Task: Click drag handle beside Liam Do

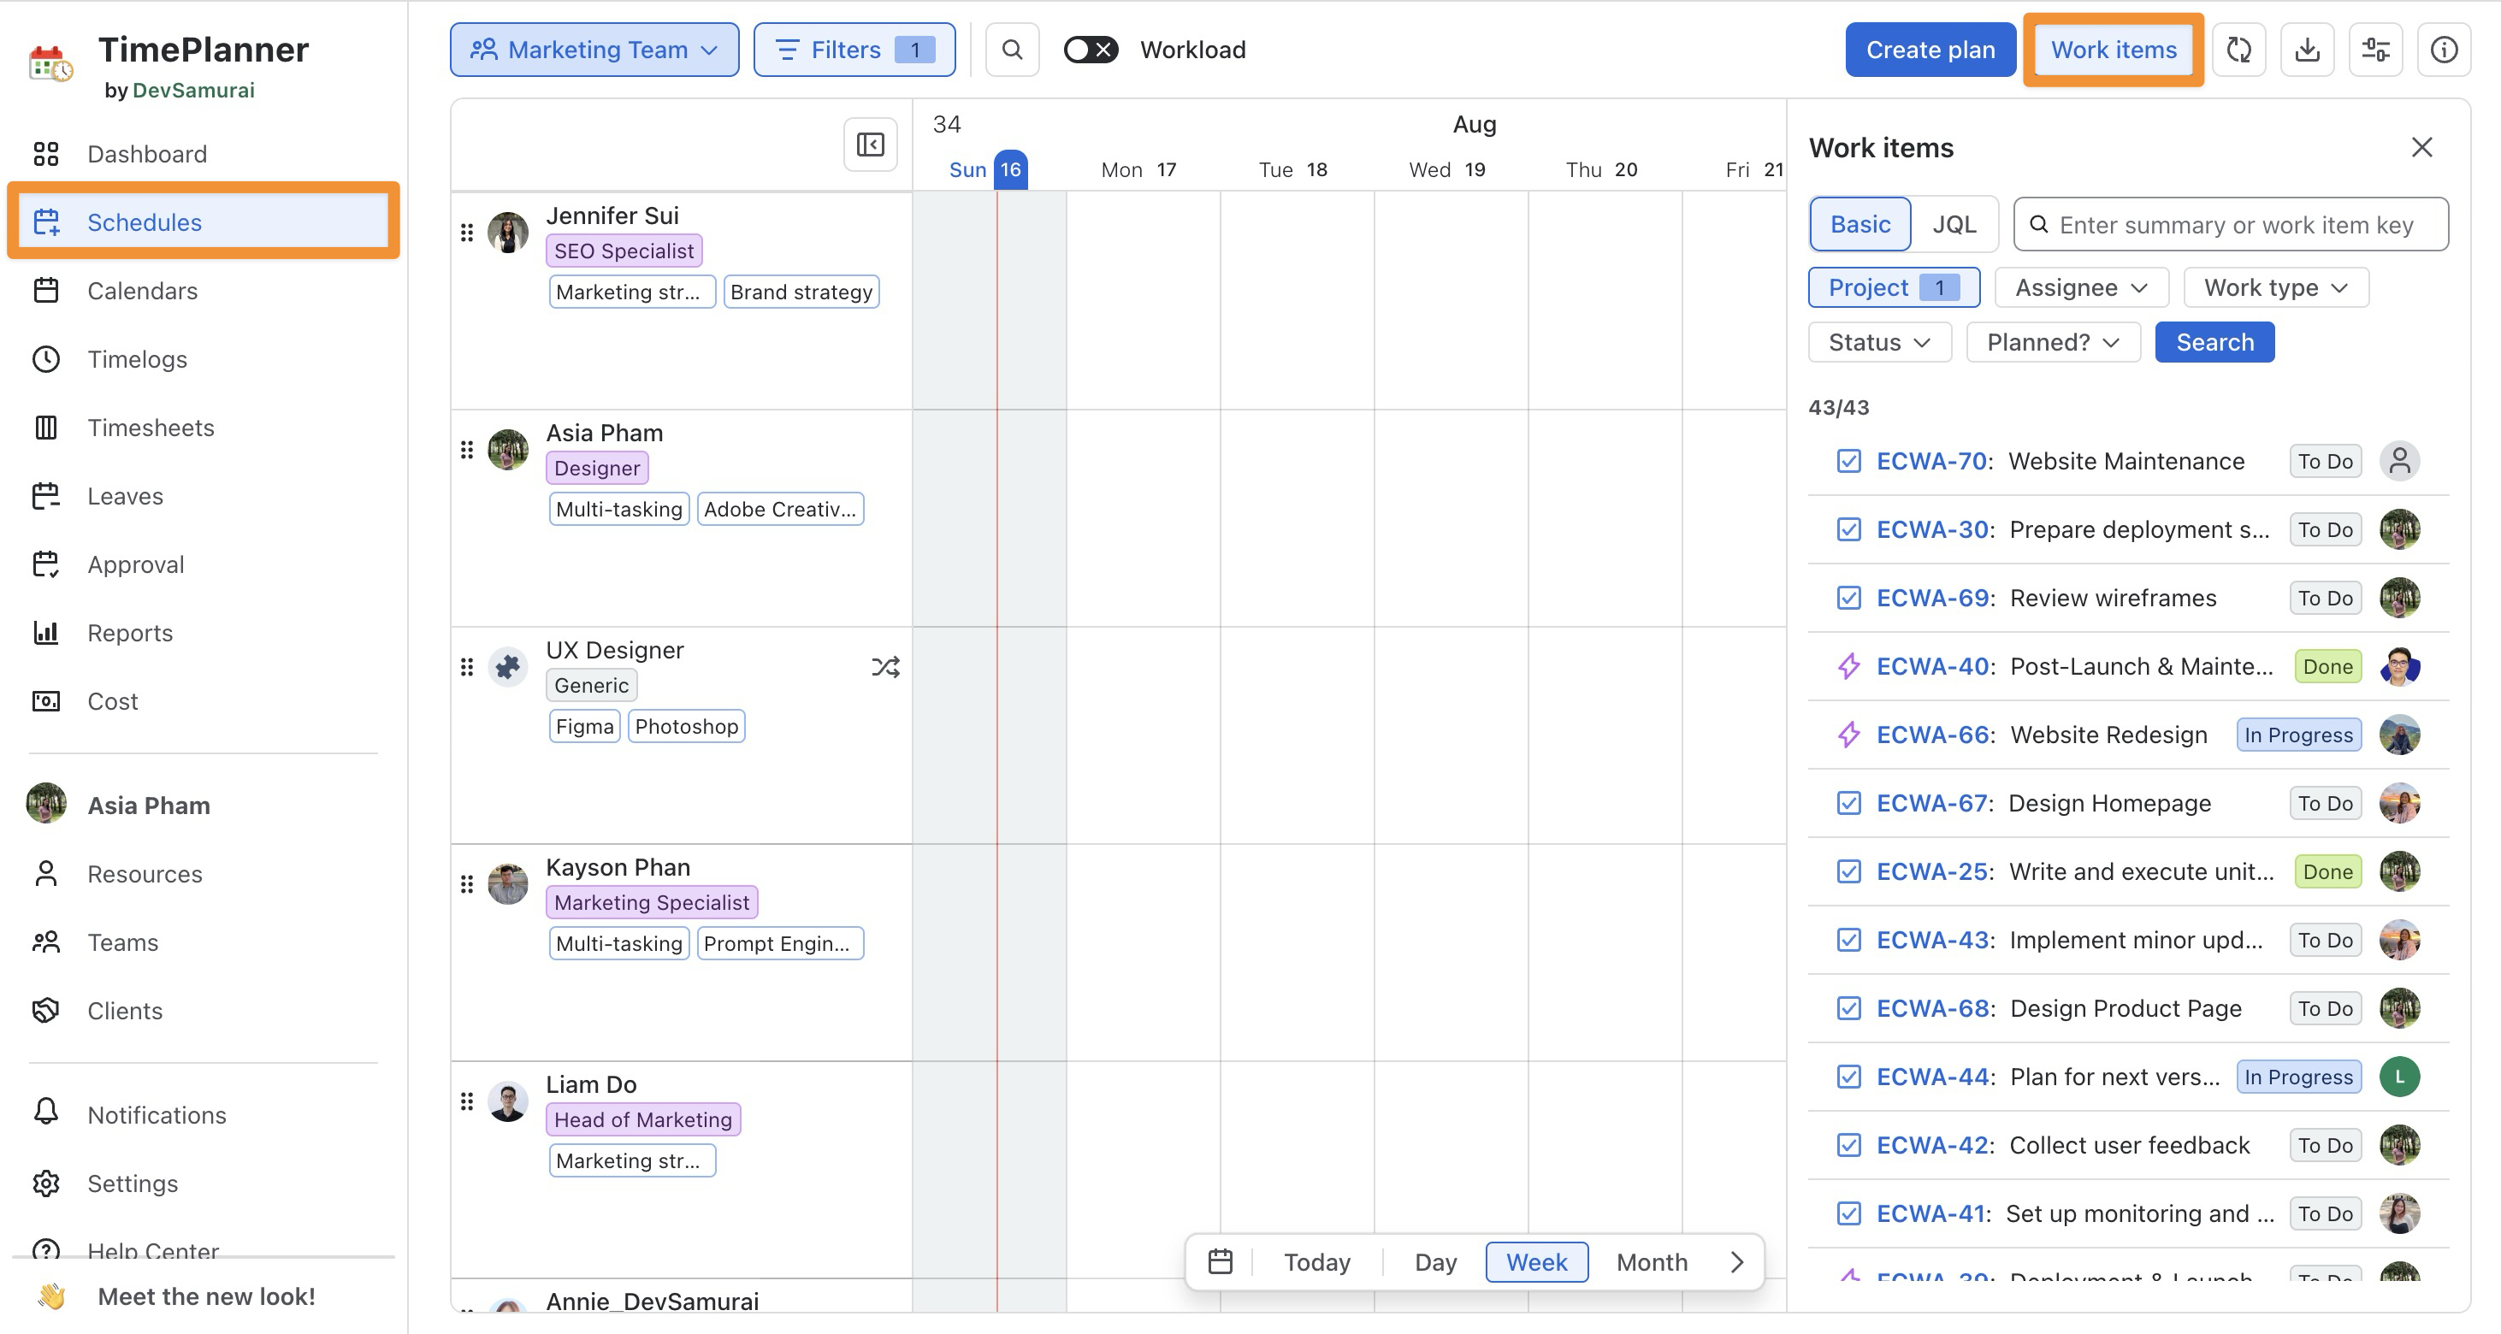Action: coord(467,1101)
